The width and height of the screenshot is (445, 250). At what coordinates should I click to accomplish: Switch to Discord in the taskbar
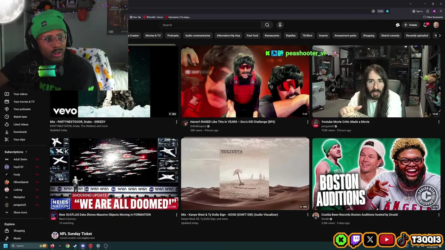click(83, 246)
